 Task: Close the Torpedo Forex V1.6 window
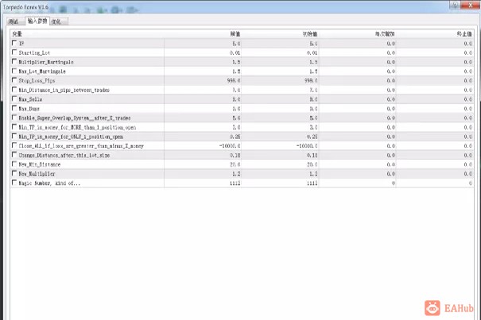470,4
